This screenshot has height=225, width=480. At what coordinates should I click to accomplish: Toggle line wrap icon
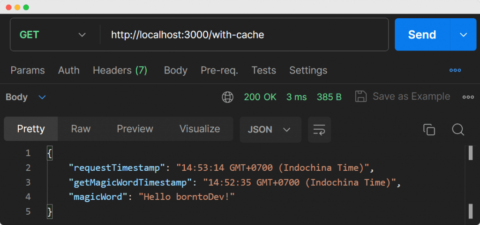[x=319, y=130]
